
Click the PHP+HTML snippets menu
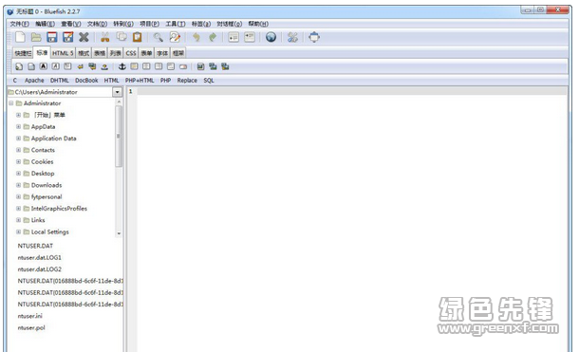click(140, 80)
